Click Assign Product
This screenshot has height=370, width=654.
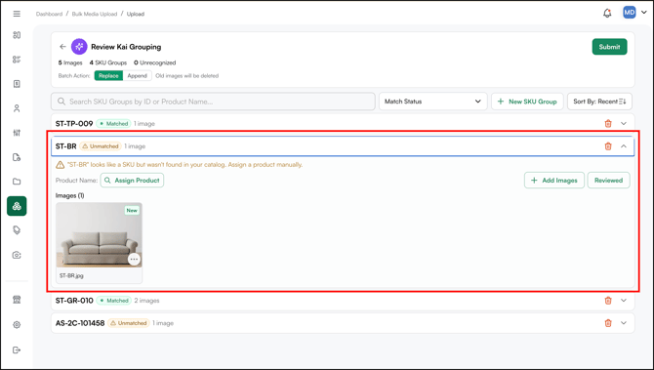(132, 181)
